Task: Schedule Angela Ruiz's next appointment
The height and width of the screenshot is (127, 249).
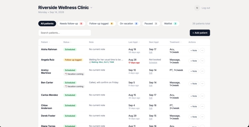Action: (153, 63)
